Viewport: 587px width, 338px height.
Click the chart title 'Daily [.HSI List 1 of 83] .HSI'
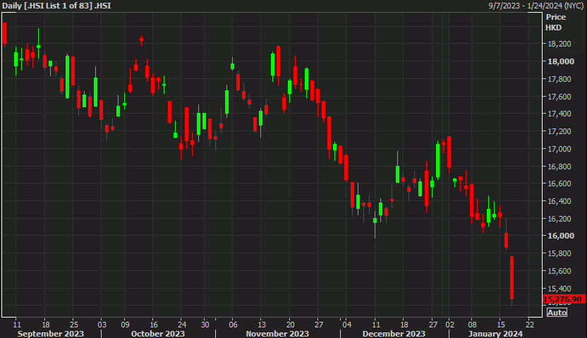point(56,6)
